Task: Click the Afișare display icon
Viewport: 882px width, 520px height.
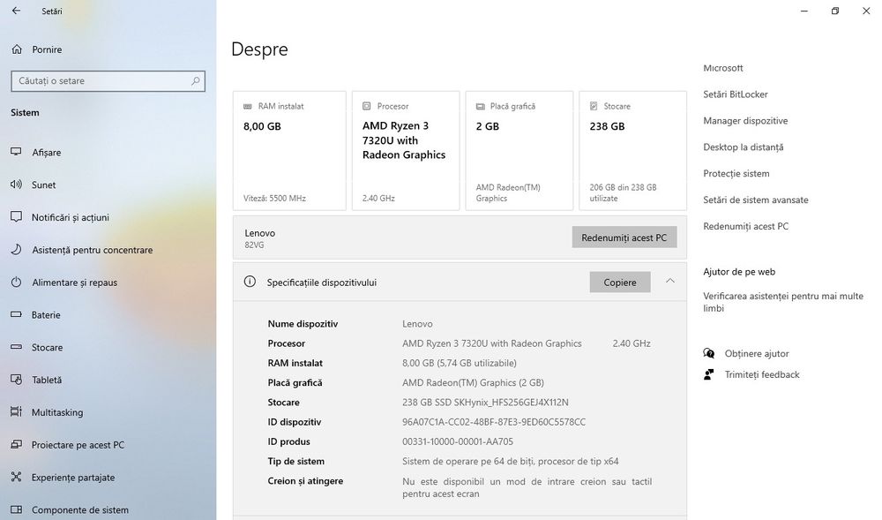Action: click(x=16, y=152)
